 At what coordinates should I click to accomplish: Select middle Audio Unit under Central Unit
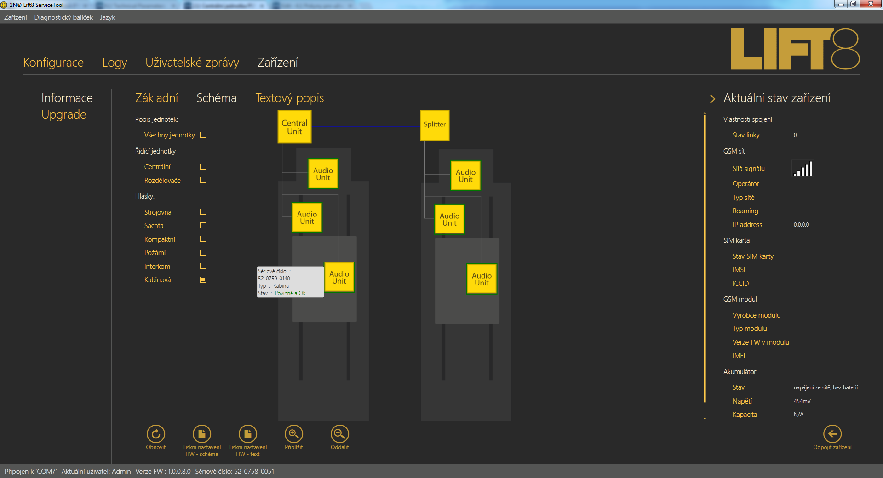[307, 217]
